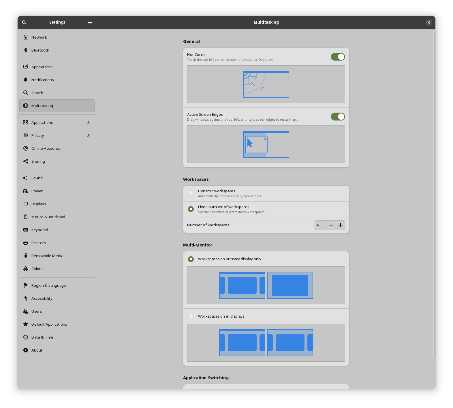Click the primary display only illustration
Image resolution: width=453 pixels, height=408 pixels.
coord(266,285)
